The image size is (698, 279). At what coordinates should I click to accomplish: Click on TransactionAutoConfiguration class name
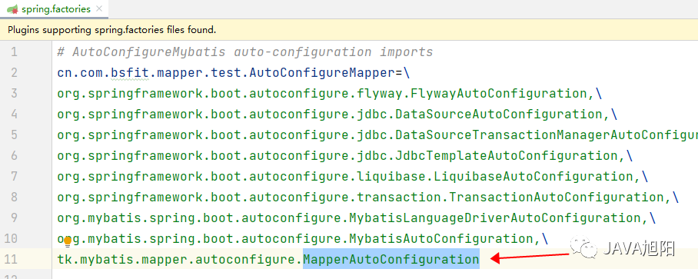557,197
